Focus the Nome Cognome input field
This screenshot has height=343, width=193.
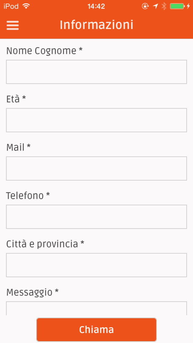97,72
